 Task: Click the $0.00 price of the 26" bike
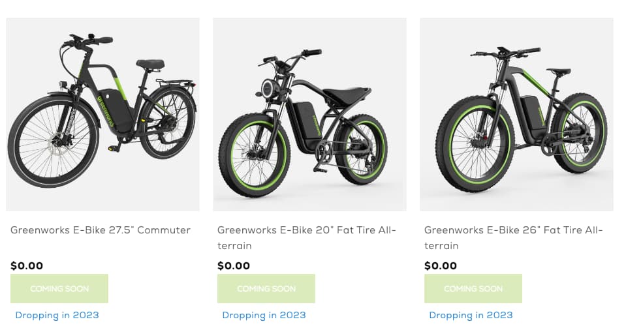pos(441,265)
